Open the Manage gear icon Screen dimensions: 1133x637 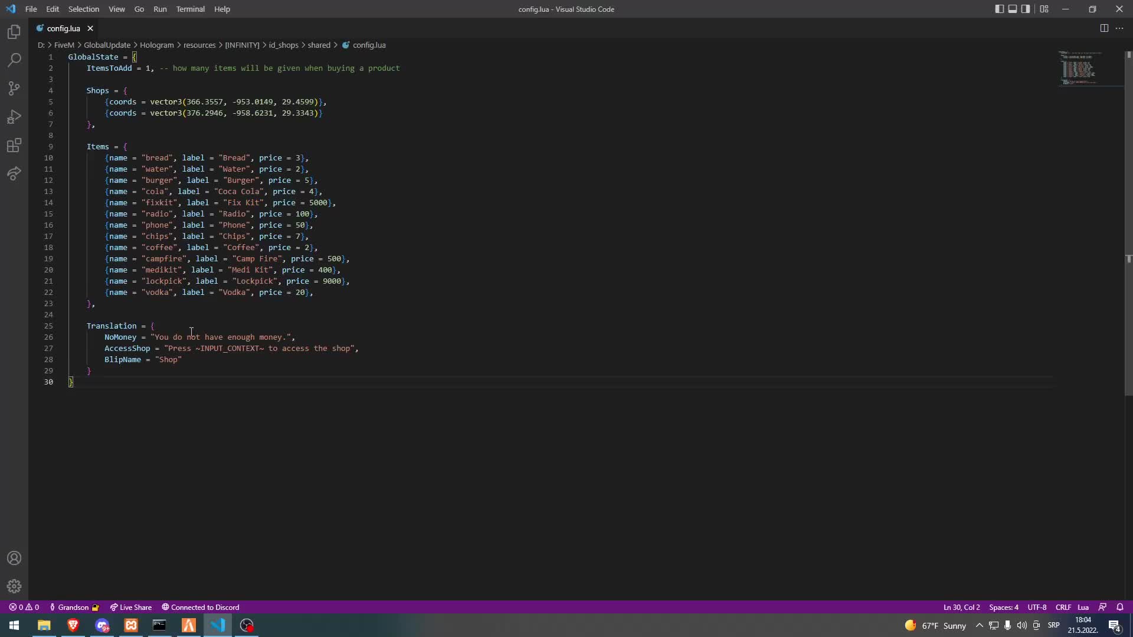coord(14,586)
